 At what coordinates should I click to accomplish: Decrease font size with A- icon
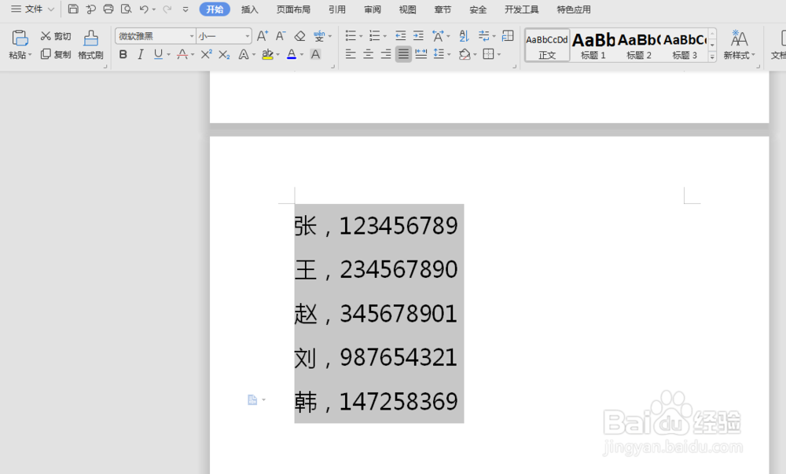tap(281, 36)
